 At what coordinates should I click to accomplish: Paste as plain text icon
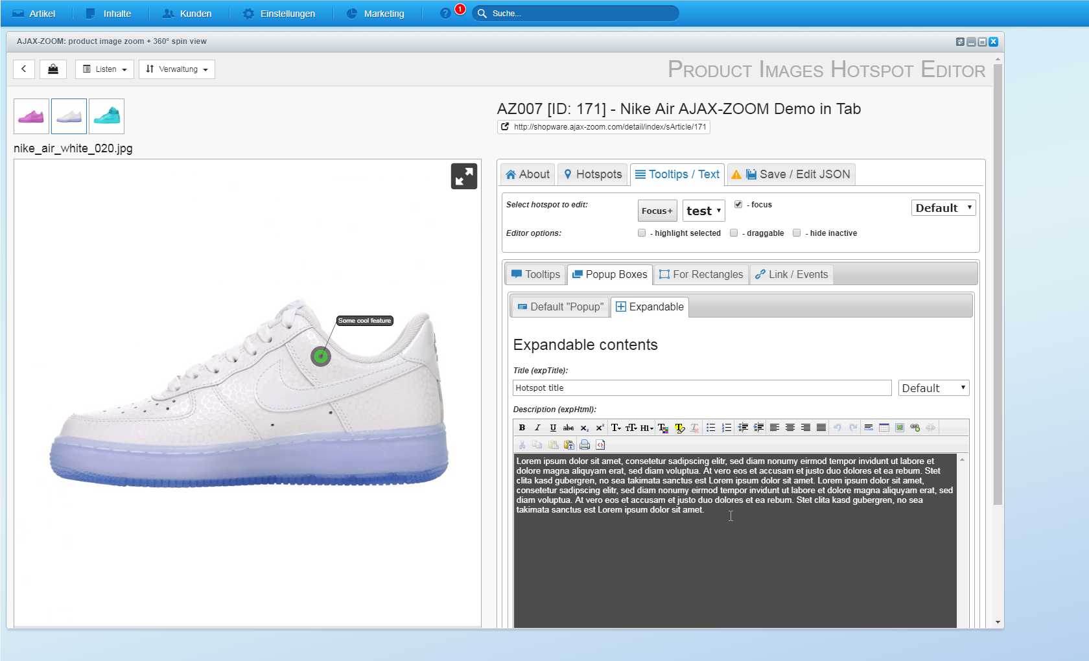[569, 445]
